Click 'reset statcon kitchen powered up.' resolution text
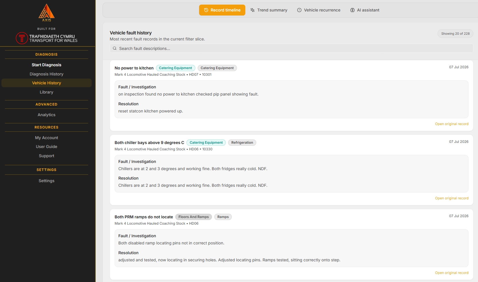The width and height of the screenshot is (478, 282). point(151,111)
